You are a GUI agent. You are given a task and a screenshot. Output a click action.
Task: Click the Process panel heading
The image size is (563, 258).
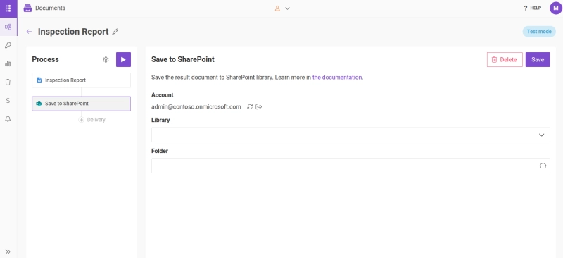pyautogui.click(x=45, y=59)
